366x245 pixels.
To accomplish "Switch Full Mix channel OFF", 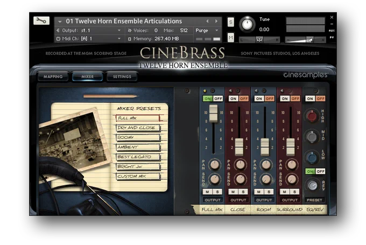I will point(218,99).
